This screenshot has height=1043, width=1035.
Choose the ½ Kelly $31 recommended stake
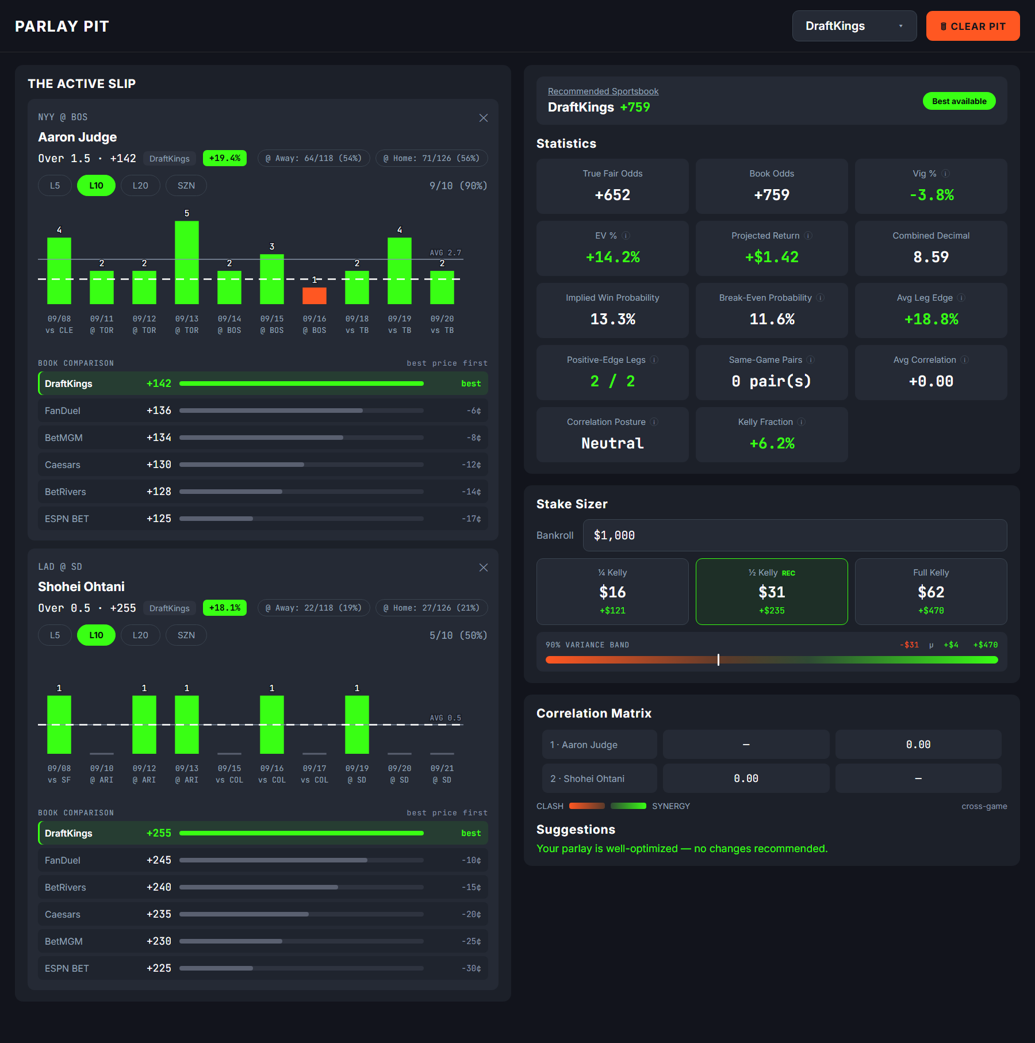click(772, 592)
